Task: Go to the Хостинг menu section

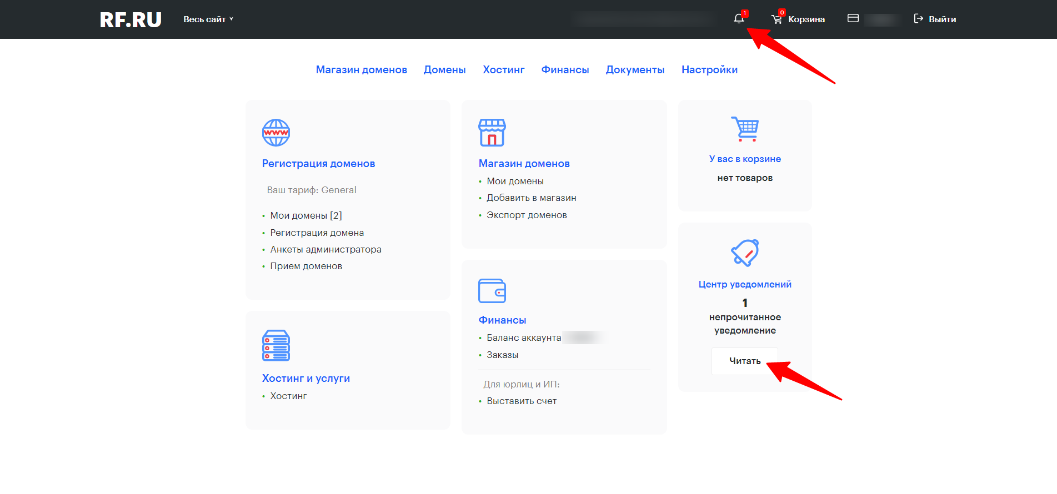Action: click(x=503, y=70)
